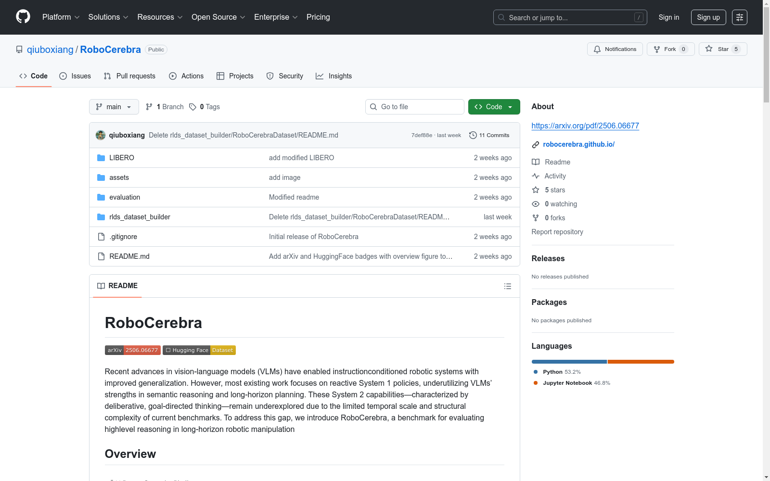The width and height of the screenshot is (770, 481).
Task: Expand the Open Source menu
Action: (218, 17)
